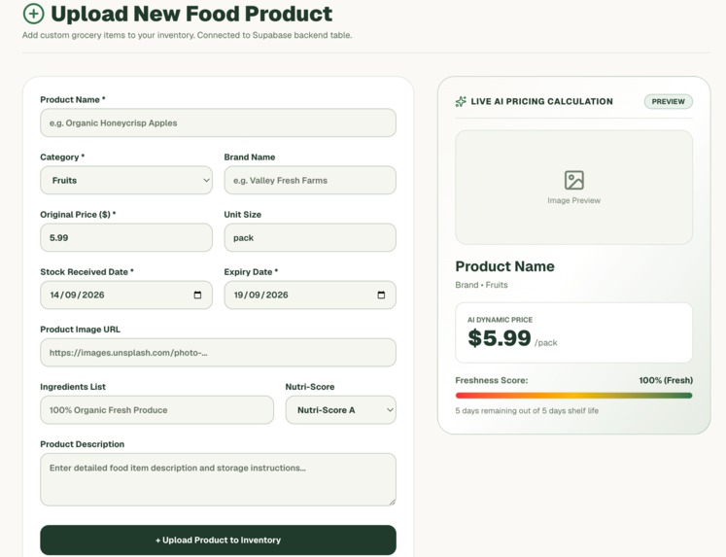Click the Category dropdown chevron arrow
The image size is (726, 557).
click(206, 180)
